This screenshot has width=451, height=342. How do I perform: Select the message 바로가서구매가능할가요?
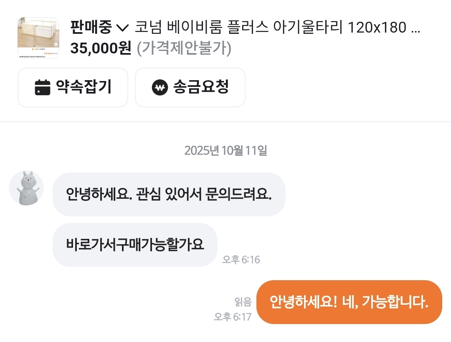(135, 245)
